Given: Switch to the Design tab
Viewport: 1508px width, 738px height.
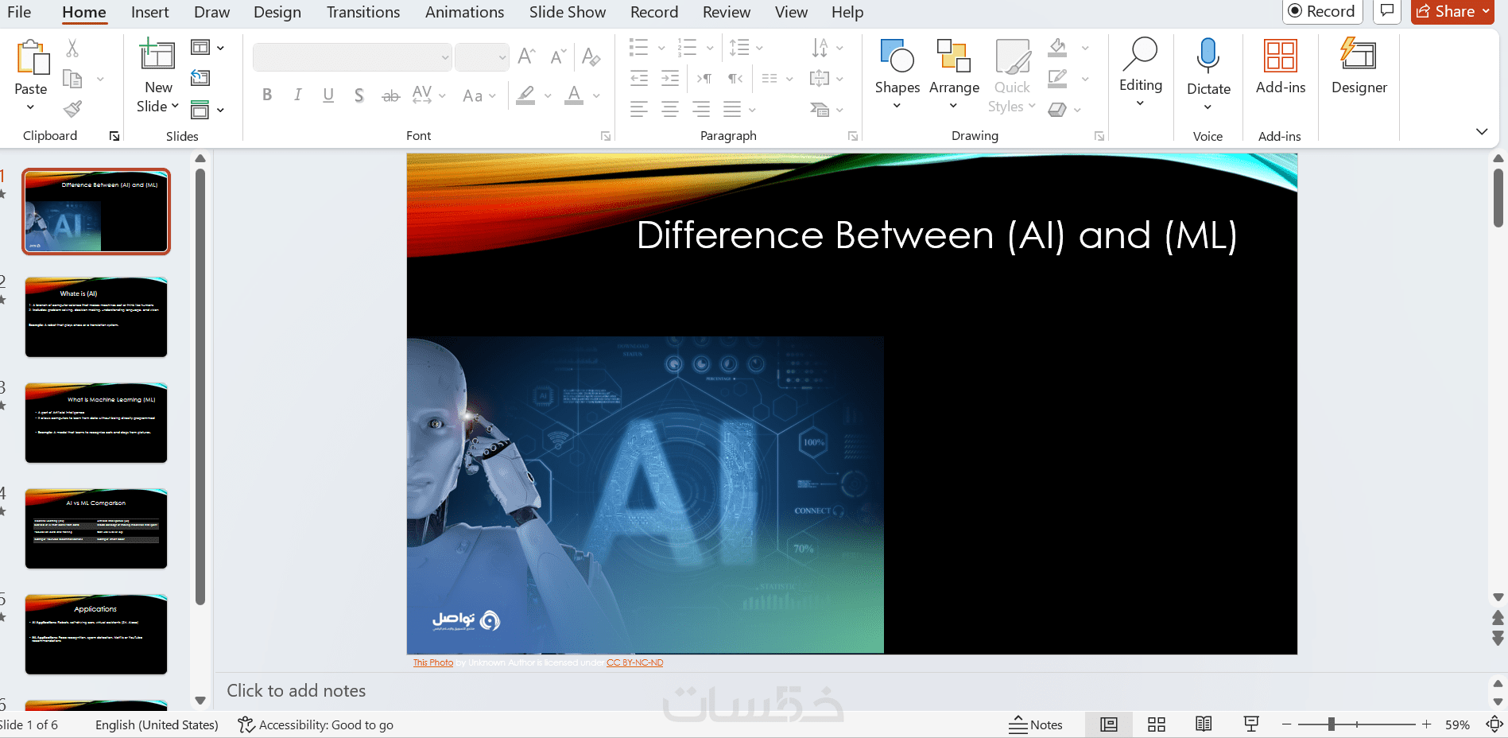Looking at the screenshot, I should [277, 12].
